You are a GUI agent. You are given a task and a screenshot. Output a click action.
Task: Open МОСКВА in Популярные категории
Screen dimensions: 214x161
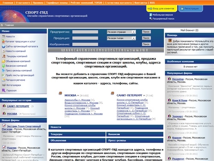tap(12, 114)
